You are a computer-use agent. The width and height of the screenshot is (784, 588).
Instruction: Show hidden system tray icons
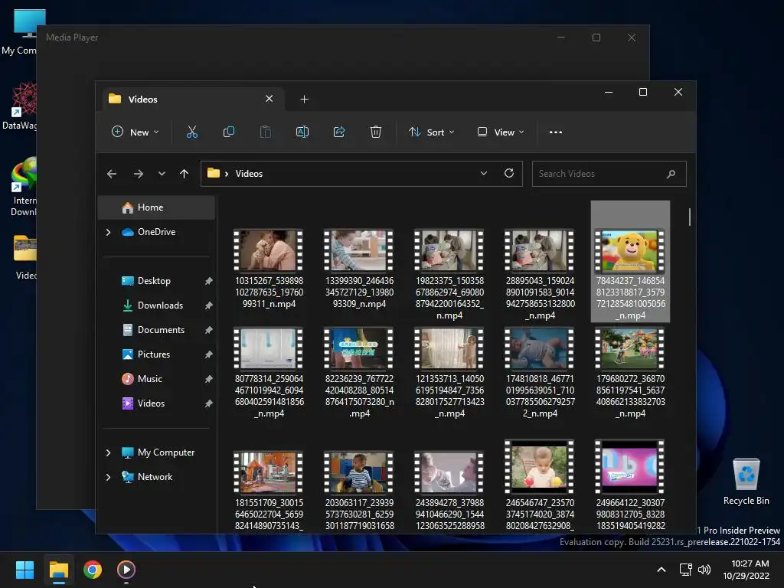click(661, 570)
